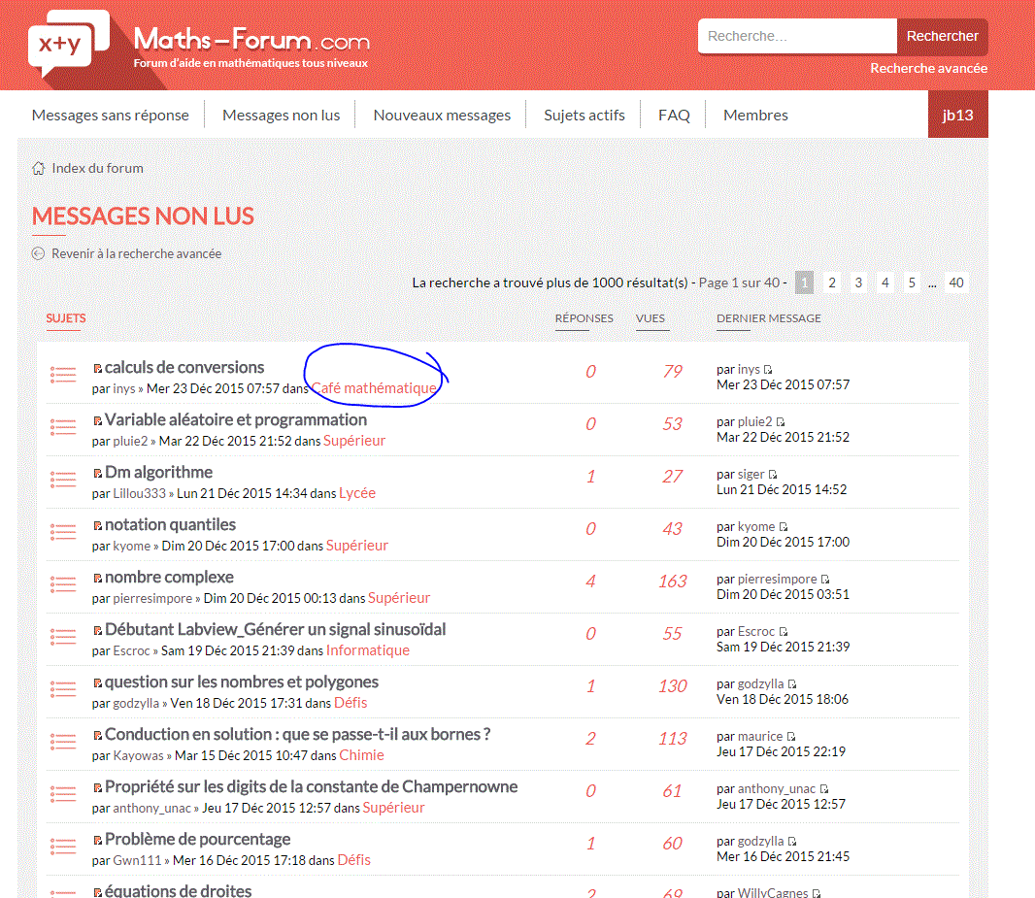
Task: Select page 2 of results
Action: [832, 283]
